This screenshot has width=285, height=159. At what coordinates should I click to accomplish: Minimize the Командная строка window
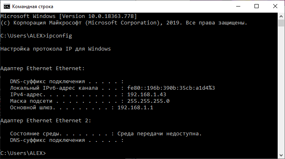(238, 7)
